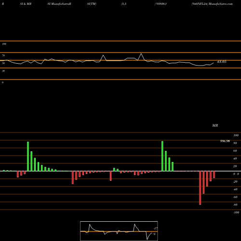Click the '(5,5' parameter text in header

point(124,4)
